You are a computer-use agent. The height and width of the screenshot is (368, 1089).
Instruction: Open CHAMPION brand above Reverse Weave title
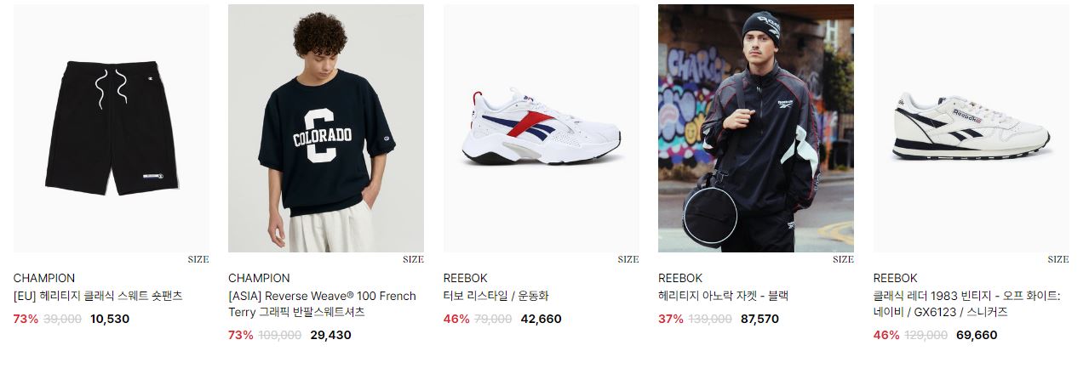click(x=259, y=278)
